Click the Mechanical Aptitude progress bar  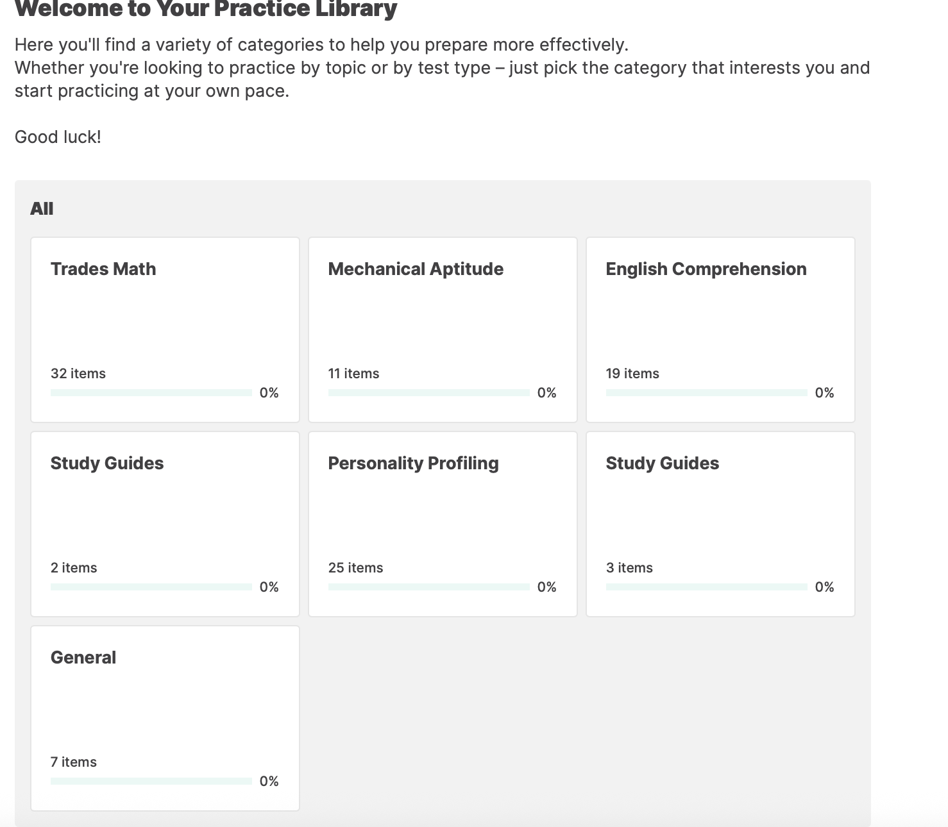click(x=428, y=393)
